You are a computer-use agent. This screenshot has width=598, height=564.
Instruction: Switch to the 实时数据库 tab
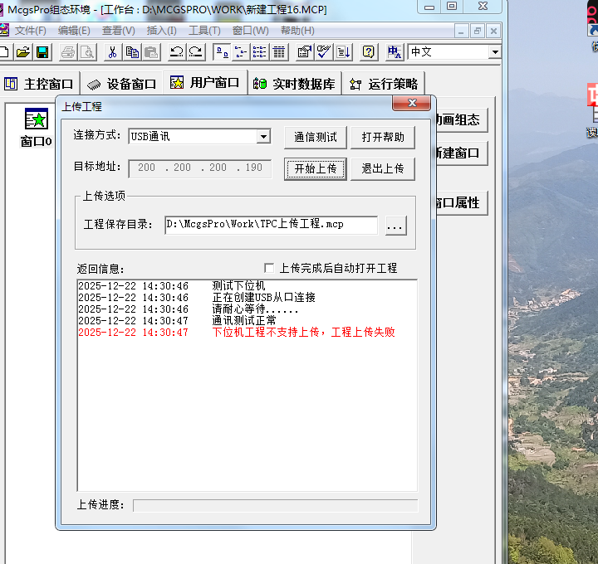pyautogui.click(x=295, y=84)
